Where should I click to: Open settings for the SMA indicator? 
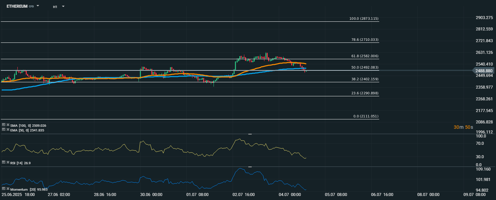tap(4, 125)
